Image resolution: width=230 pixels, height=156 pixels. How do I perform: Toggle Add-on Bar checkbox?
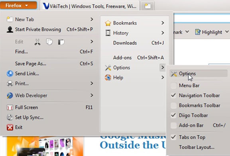(x=173, y=125)
